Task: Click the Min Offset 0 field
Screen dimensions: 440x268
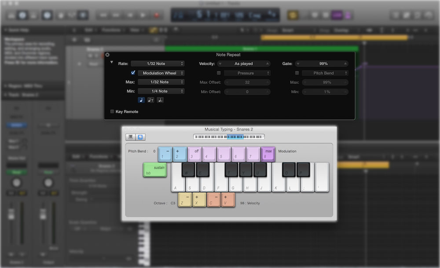Action: point(247,92)
